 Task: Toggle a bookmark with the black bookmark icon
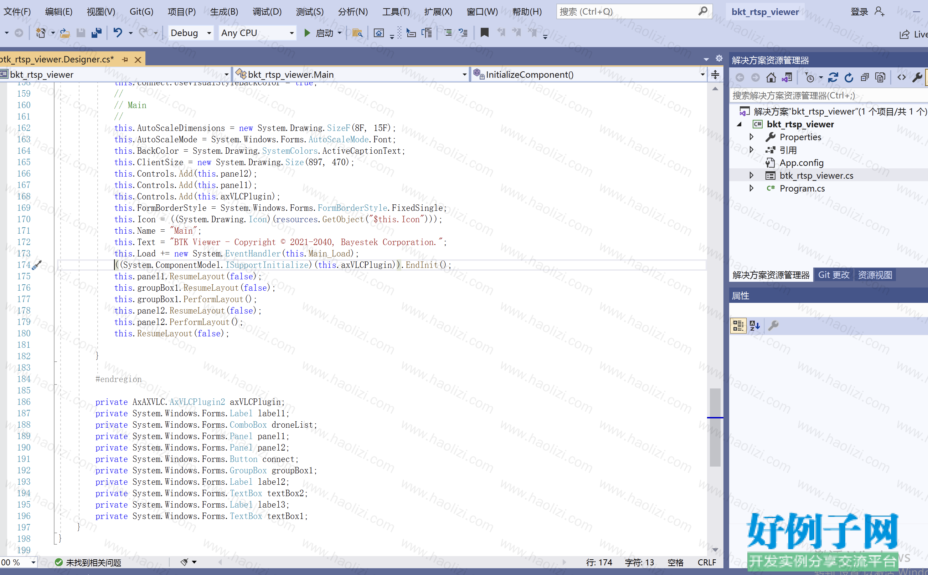tap(484, 33)
